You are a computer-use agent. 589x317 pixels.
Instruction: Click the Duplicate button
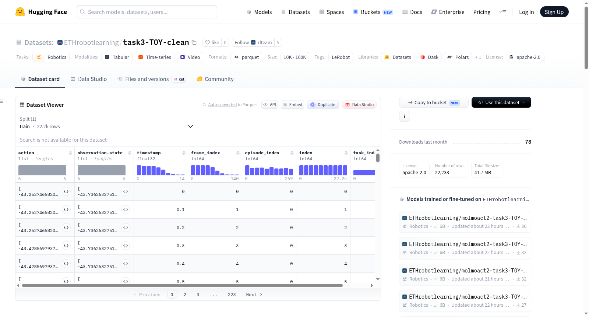(323, 105)
